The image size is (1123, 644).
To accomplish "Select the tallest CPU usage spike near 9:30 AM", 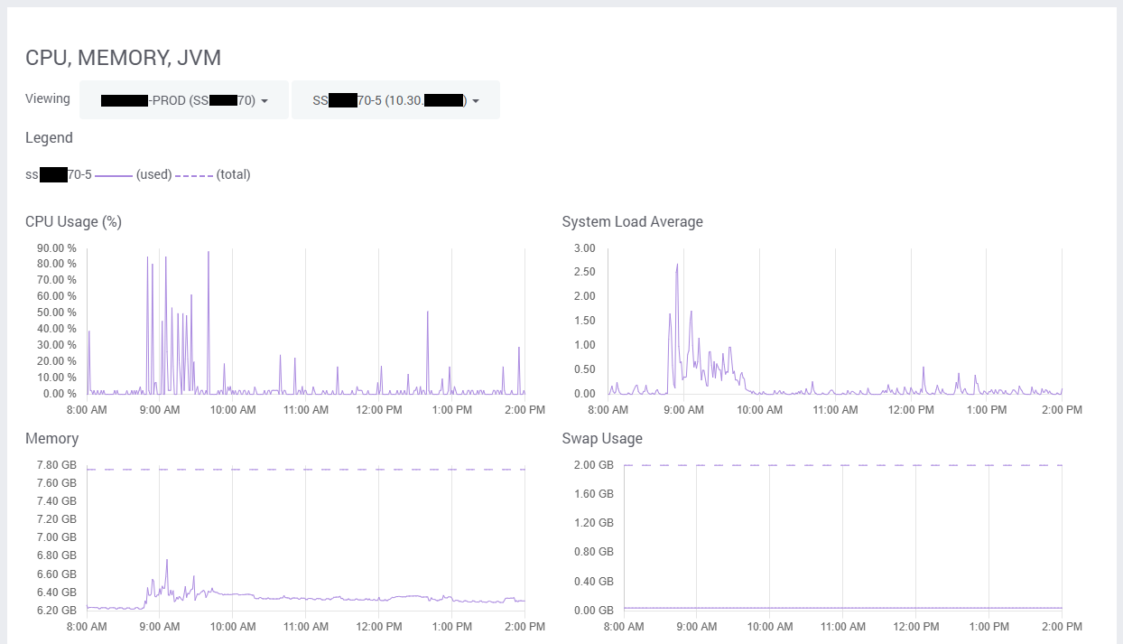I will tap(208, 256).
